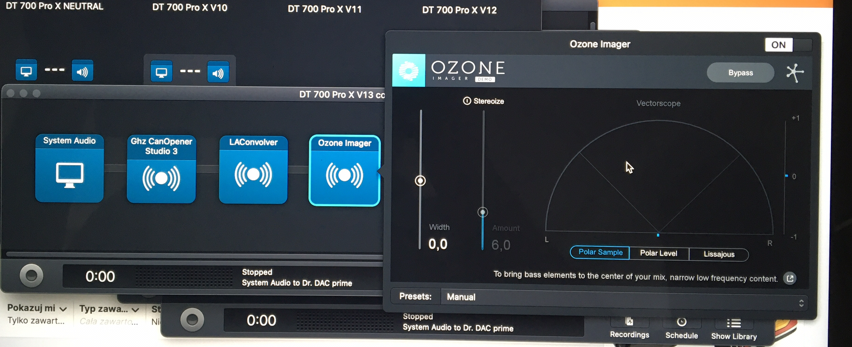Click the vectorscope display area

pyautogui.click(x=659, y=176)
